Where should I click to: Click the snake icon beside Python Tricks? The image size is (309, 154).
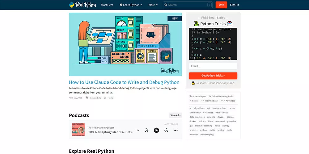[x=196, y=24]
